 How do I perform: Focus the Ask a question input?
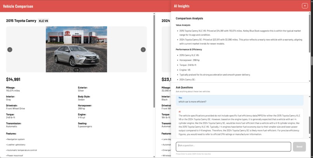233,147
